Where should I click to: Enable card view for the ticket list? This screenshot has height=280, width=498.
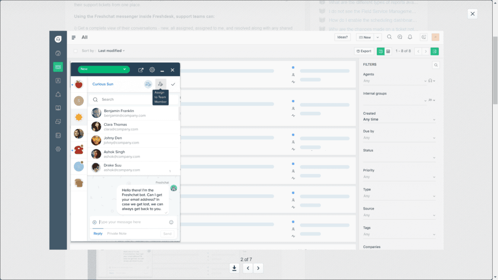tap(381, 51)
